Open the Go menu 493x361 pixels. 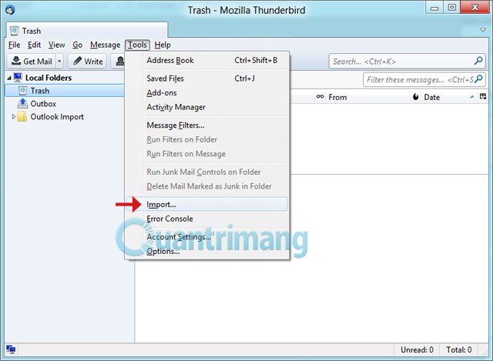click(x=77, y=45)
